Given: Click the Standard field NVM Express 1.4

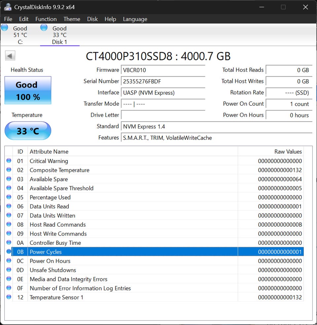Looking at the screenshot, I should 217,126.
